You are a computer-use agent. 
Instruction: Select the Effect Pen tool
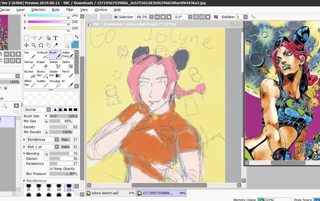coord(30,83)
